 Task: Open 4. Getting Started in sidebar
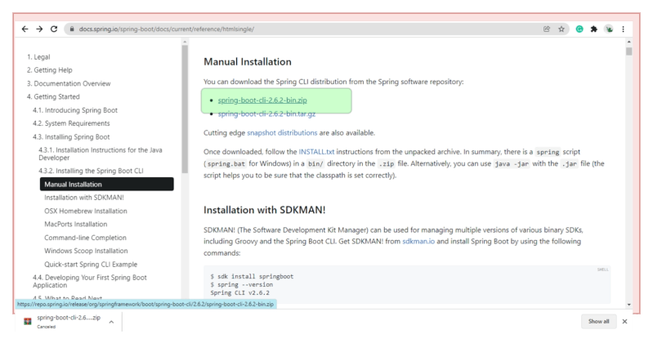click(53, 96)
